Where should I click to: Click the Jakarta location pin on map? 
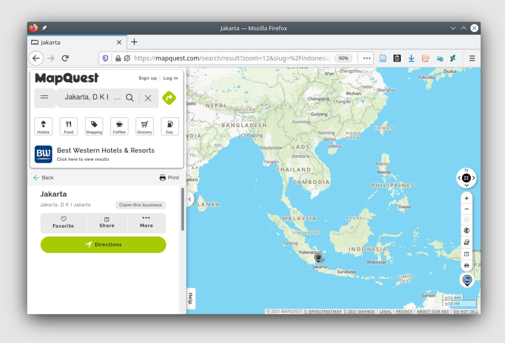318,258
